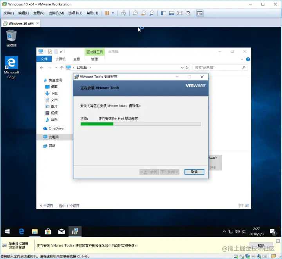Toggle the show library sidebar icon
Viewport: 282px width, 259px height.
coord(163,13)
